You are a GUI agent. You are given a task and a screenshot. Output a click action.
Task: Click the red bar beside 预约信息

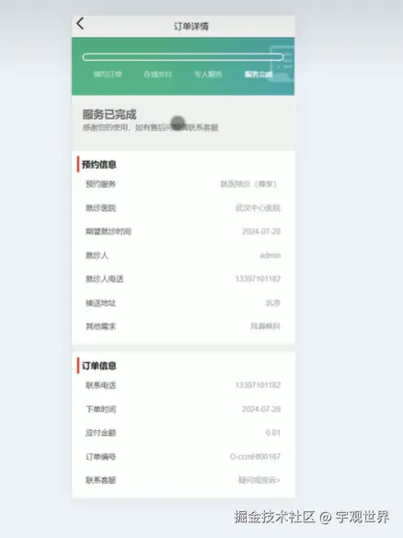coord(78,164)
